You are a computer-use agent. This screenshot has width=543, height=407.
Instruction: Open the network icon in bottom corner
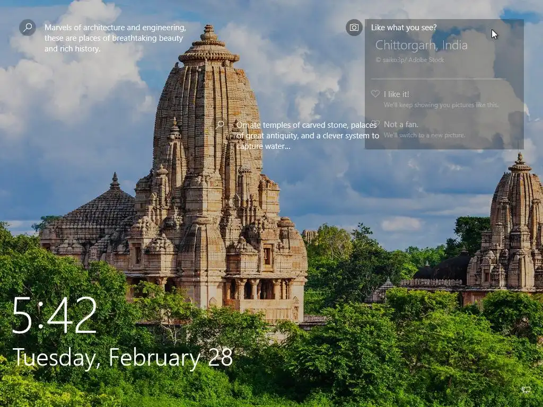coord(526,390)
